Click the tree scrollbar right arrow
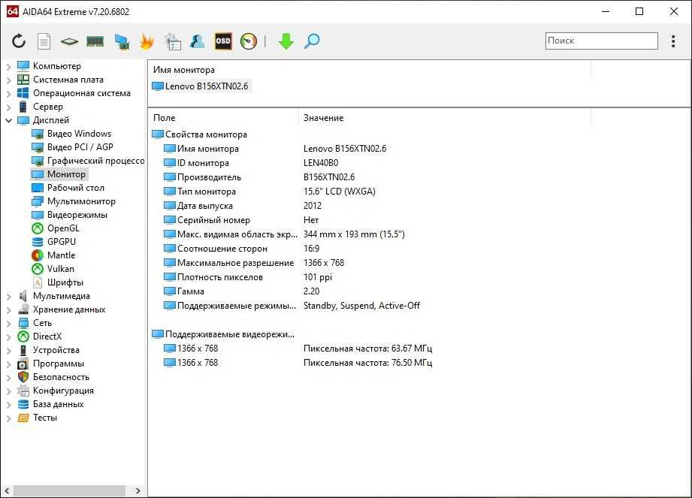This screenshot has height=498, width=692. pos(138,490)
